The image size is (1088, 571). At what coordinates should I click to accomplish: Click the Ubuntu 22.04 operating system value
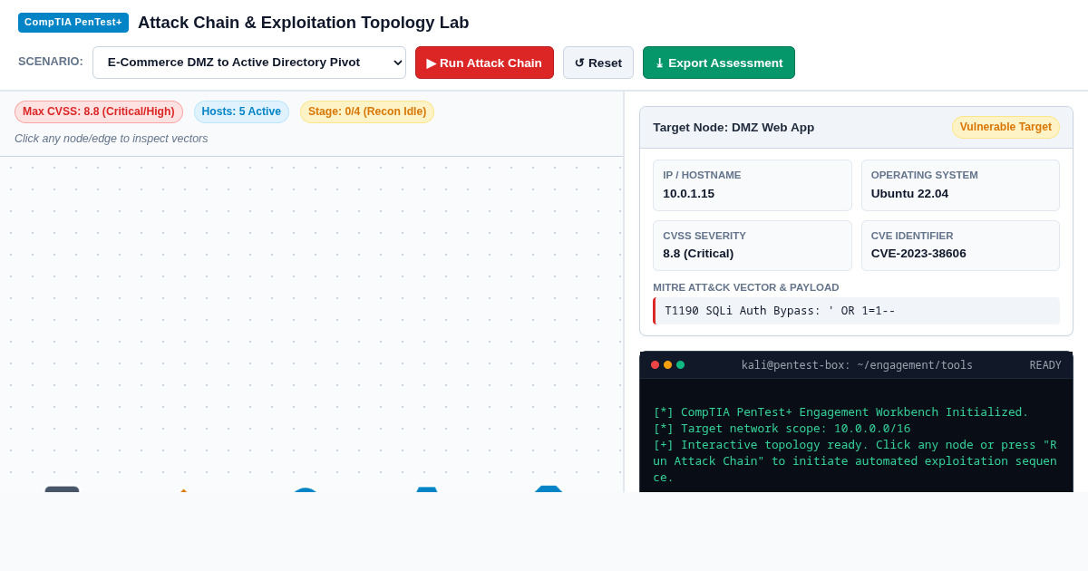point(909,193)
